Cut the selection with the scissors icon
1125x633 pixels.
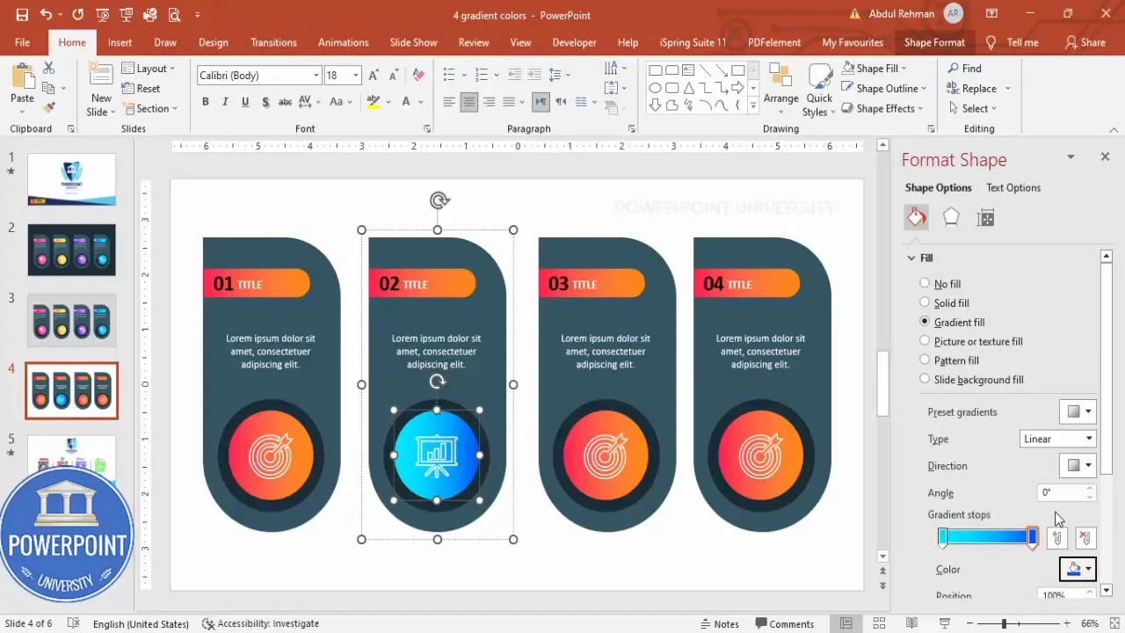(x=49, y=68)
